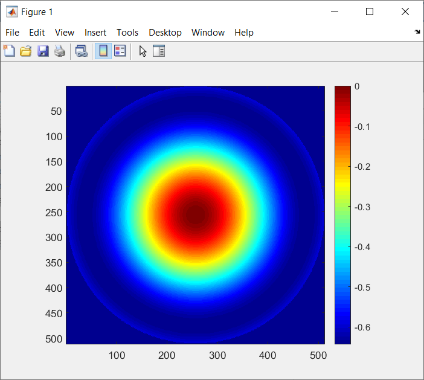This screenshot has height=380, width=424.
Task: Open the Help menu
Action: 244,33
